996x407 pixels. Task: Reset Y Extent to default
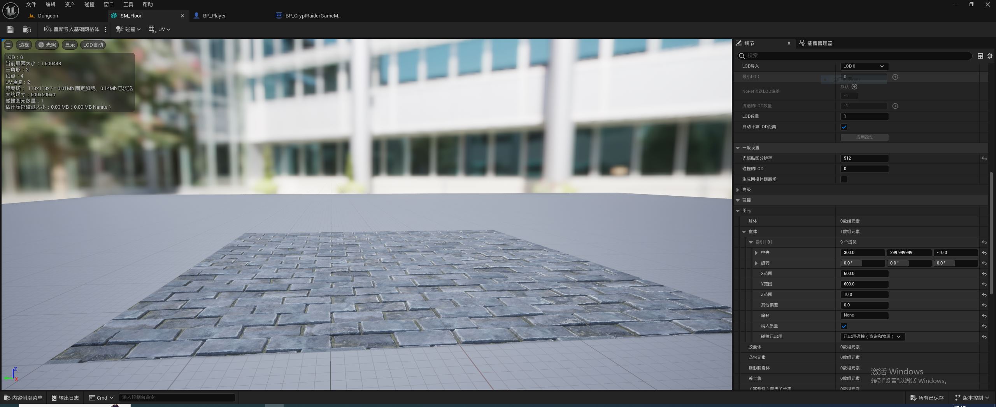point(984,284)
